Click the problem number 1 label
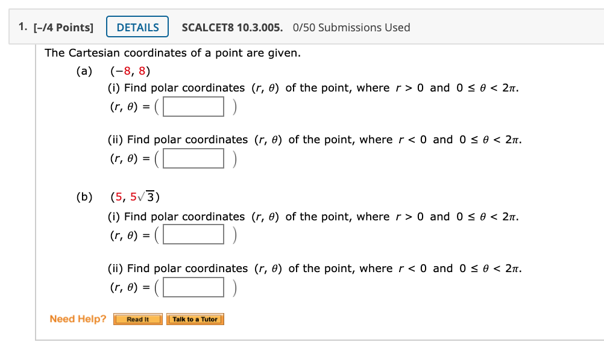The image size is (604, 360). pyautogui.click(x=22, y=26)
